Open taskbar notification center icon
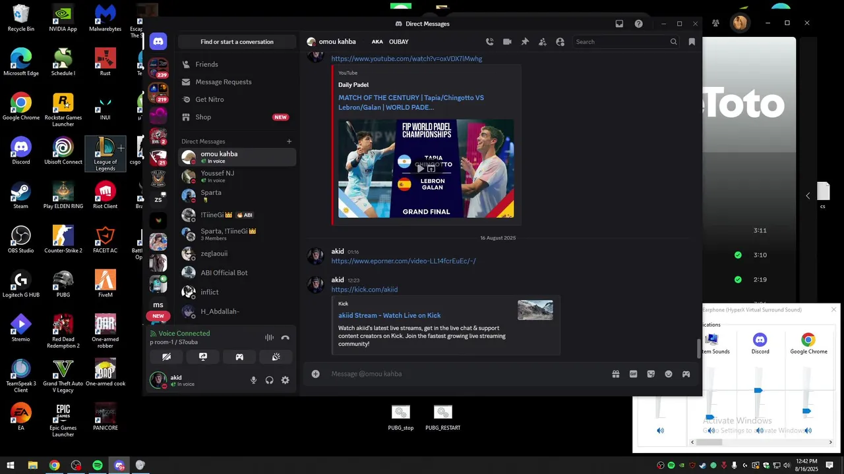The height and width of the screenshot is (474, 844). coord(829,465)
